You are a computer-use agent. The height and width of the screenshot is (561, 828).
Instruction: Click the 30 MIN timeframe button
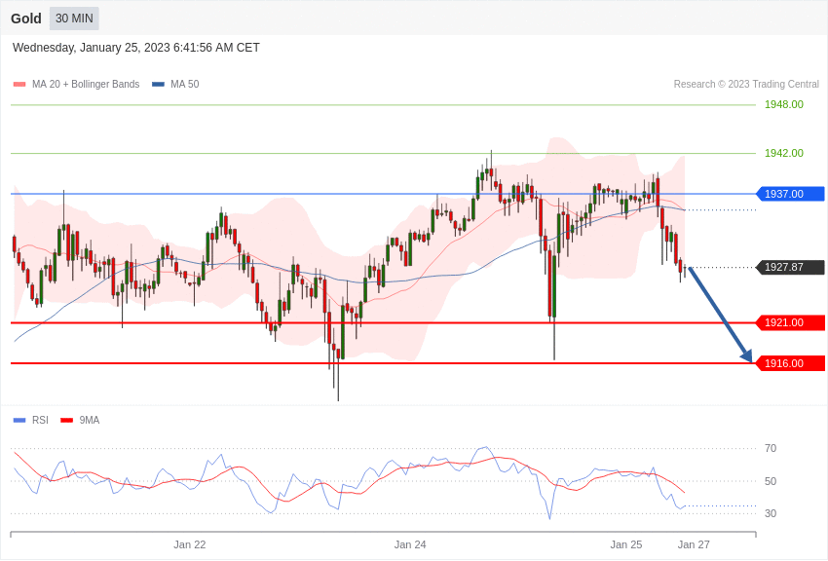(74, 19)
